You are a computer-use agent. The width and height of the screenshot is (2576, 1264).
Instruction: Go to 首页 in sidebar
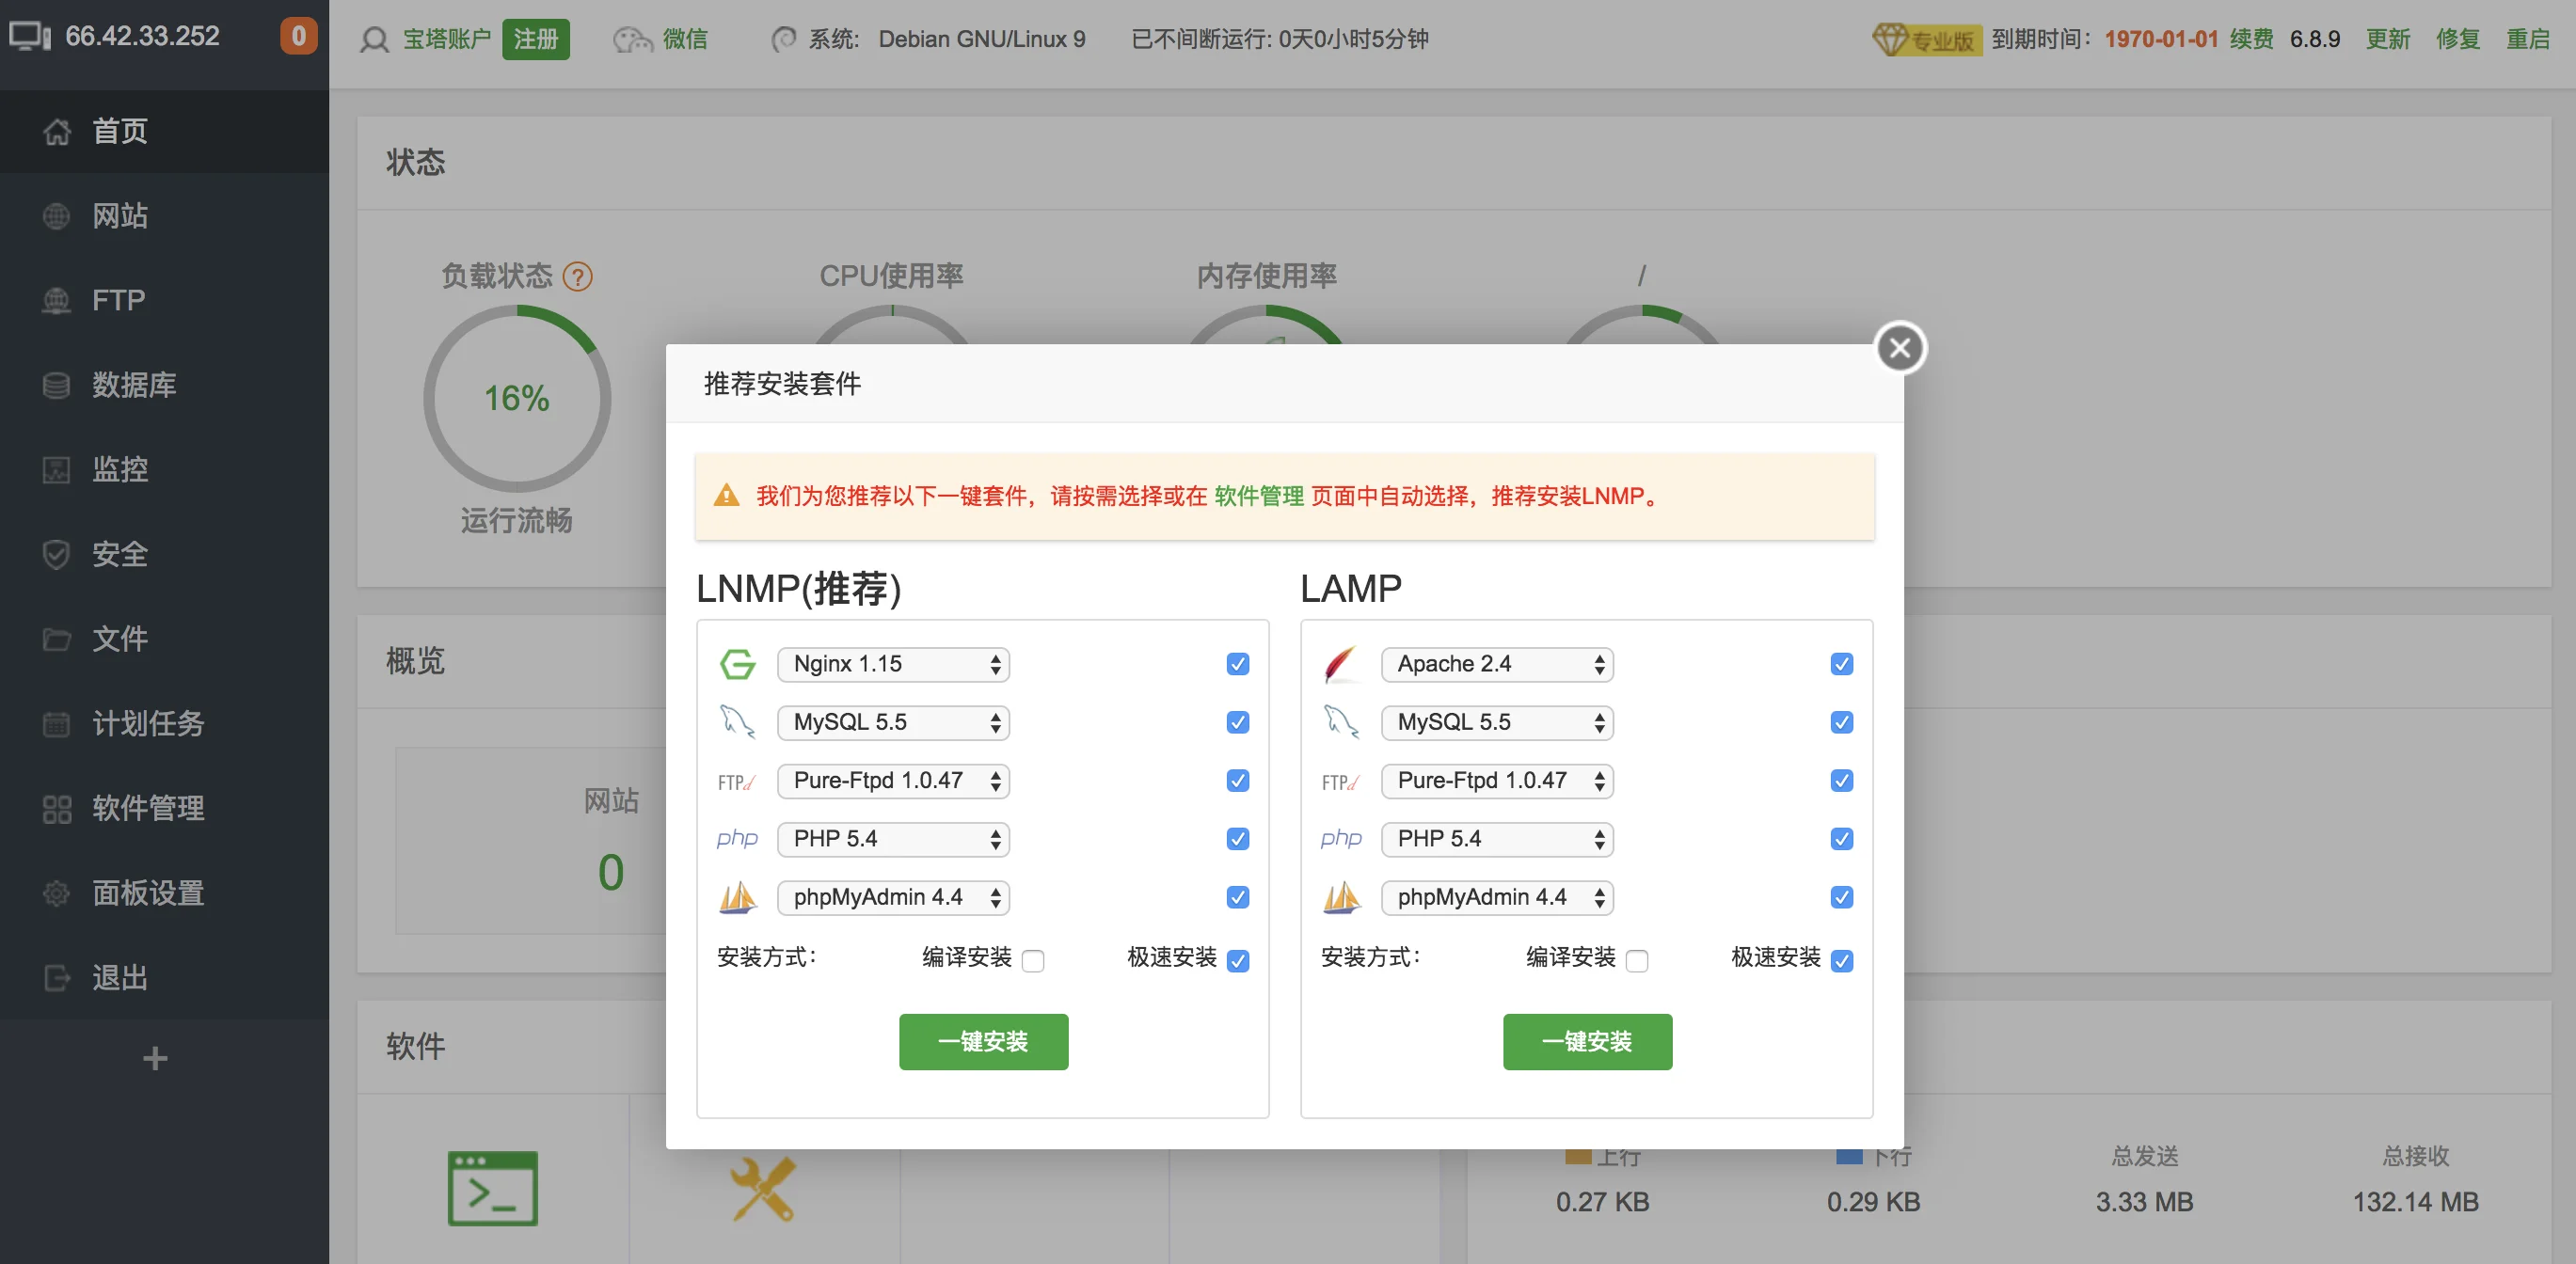click(x=164, y=131)
